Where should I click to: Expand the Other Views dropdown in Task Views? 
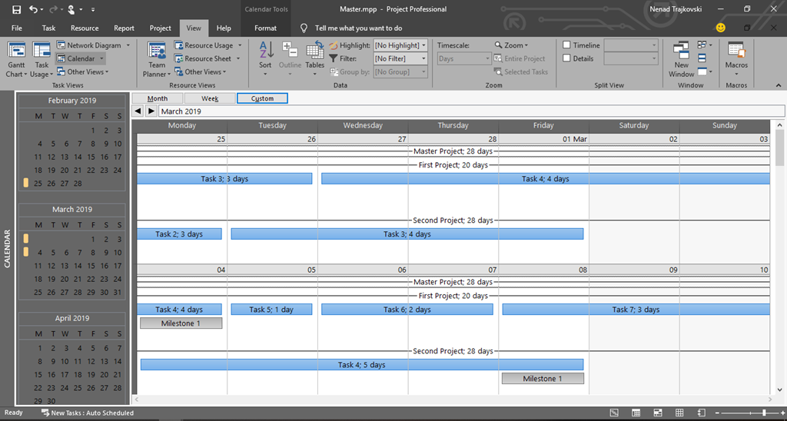tap(88, 72)
